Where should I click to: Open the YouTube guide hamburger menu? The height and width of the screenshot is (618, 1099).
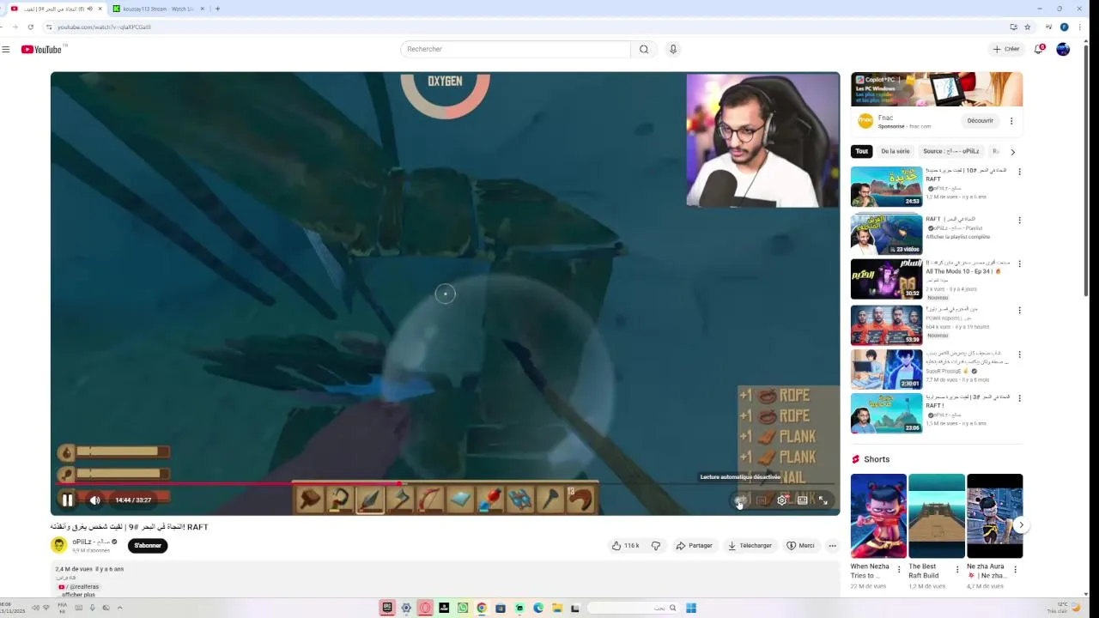[x=6, y=49]
